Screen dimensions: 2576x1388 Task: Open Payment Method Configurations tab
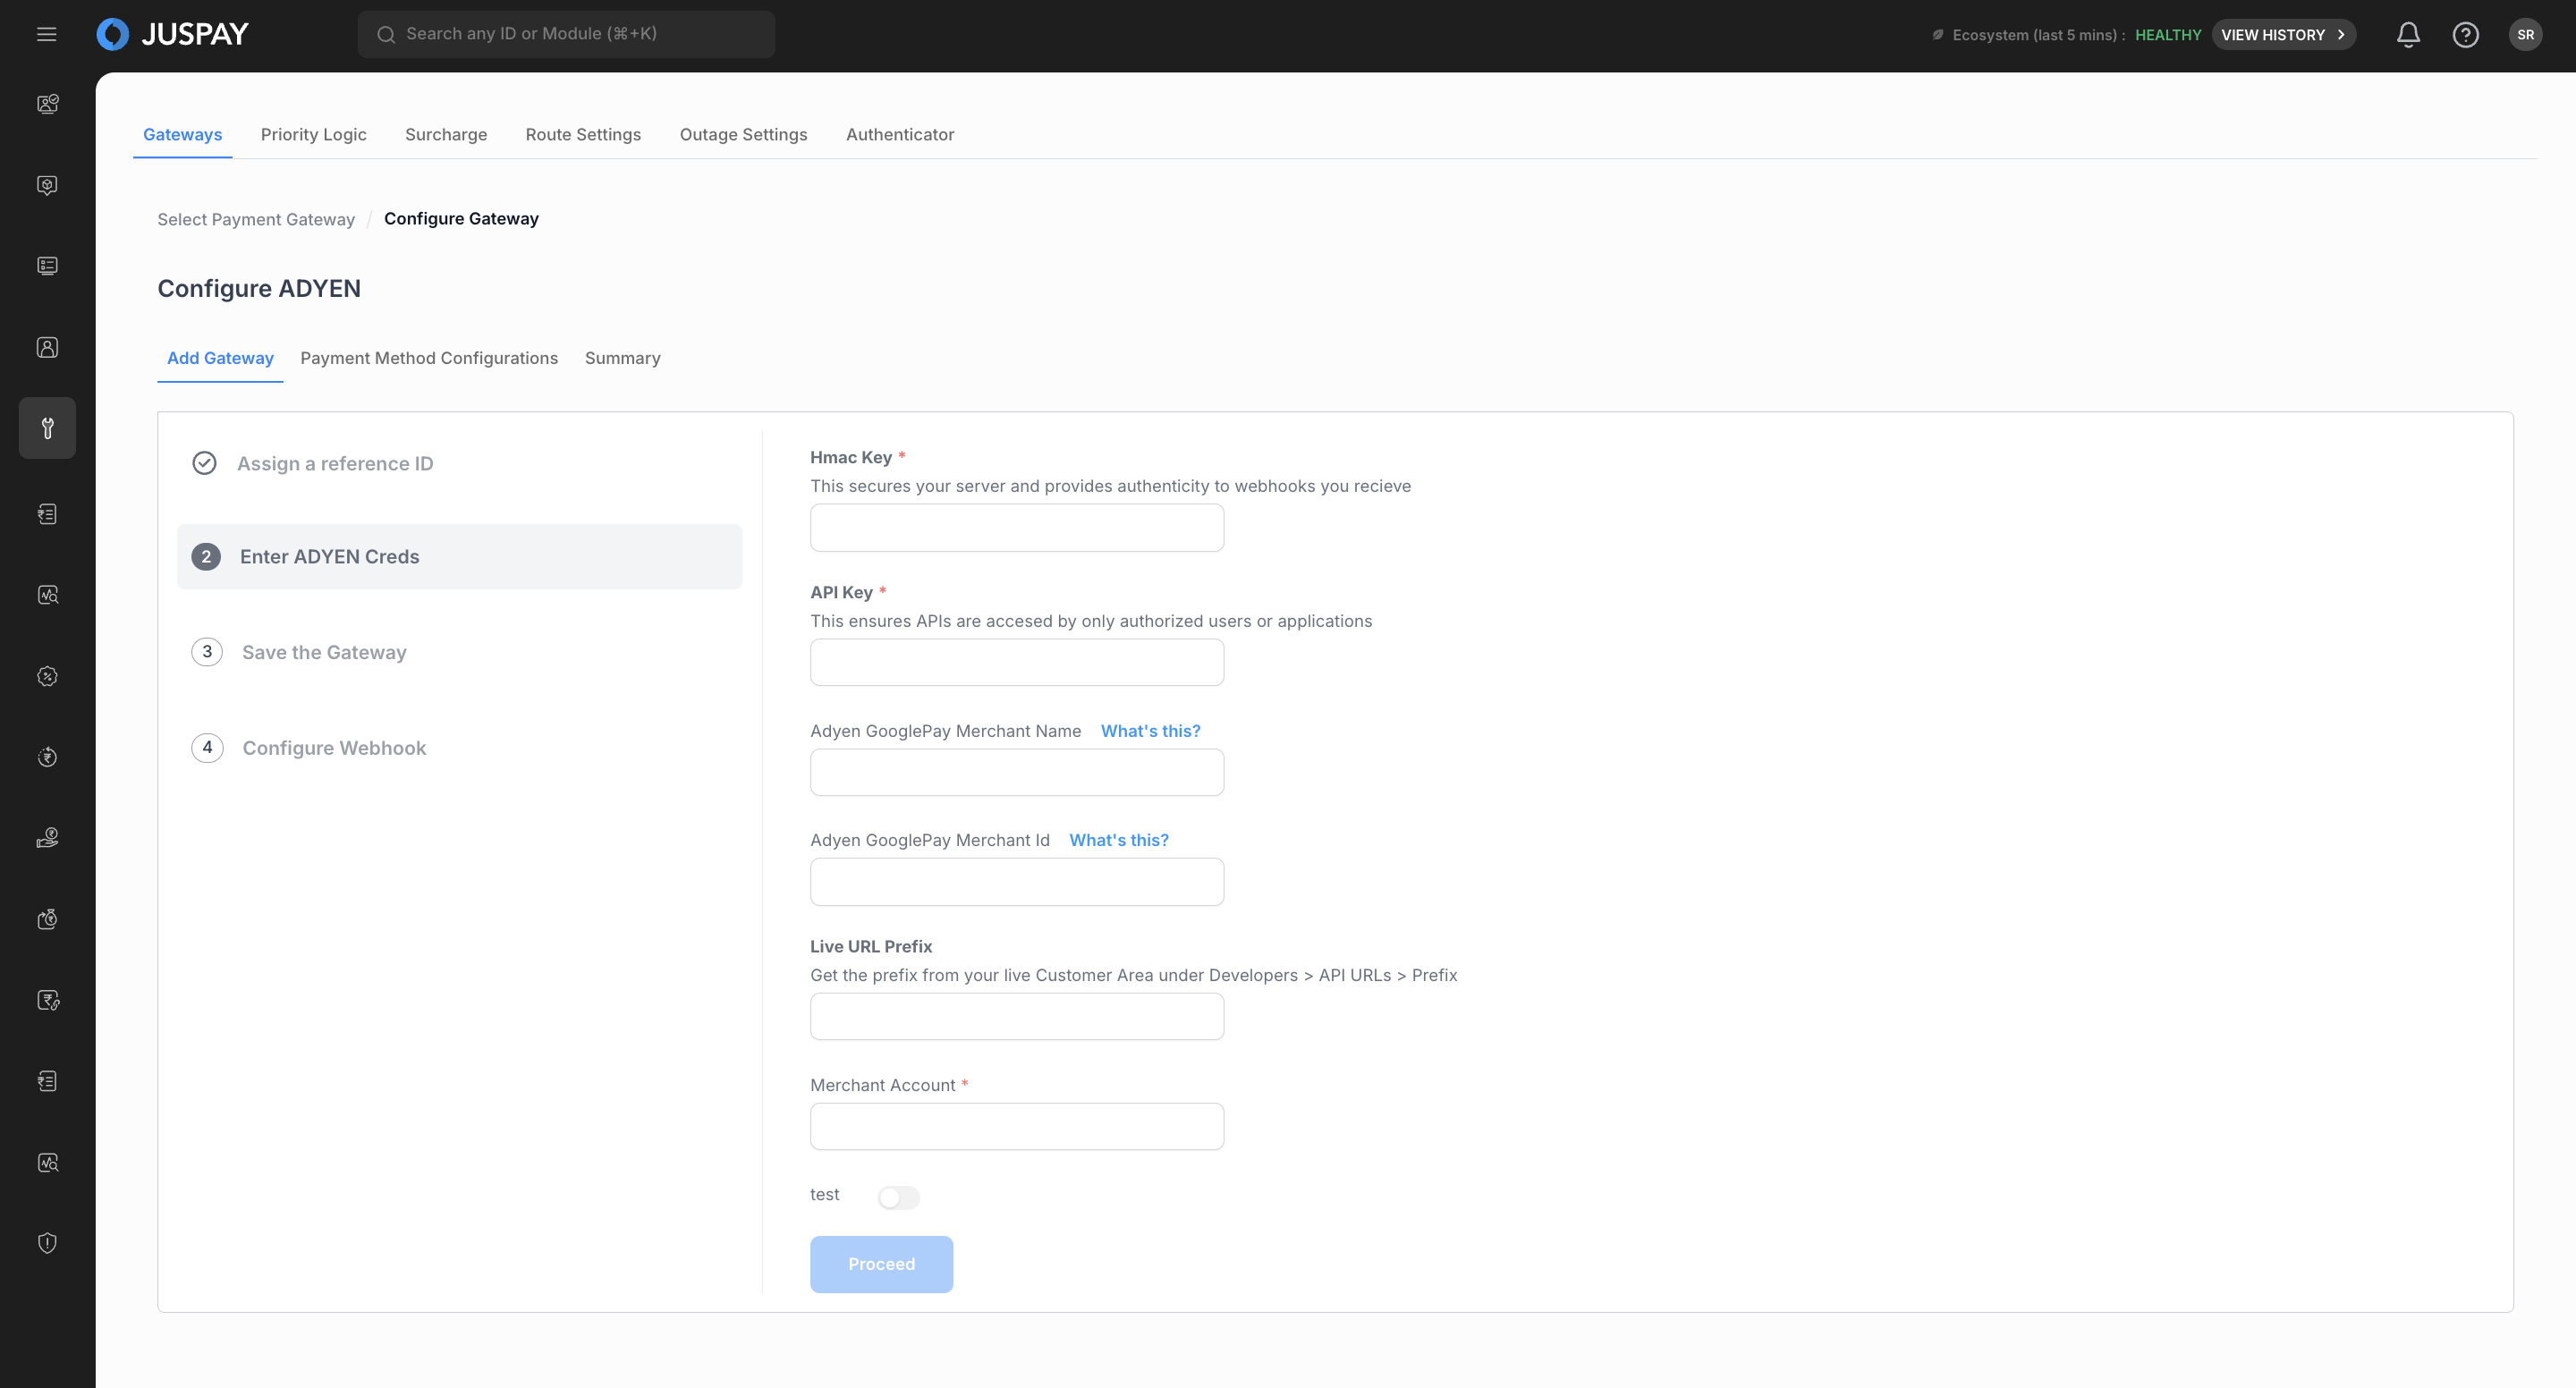click(429, 358)
